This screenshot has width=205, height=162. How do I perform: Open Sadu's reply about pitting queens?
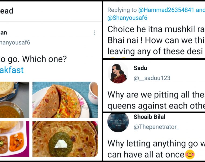pyautogui.click(x=156, y=100)
